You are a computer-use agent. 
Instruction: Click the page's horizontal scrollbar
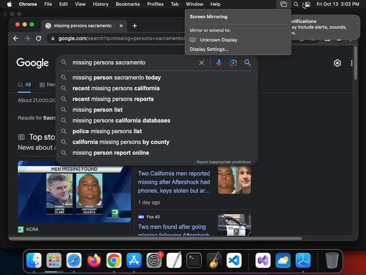tap(155, 238)
